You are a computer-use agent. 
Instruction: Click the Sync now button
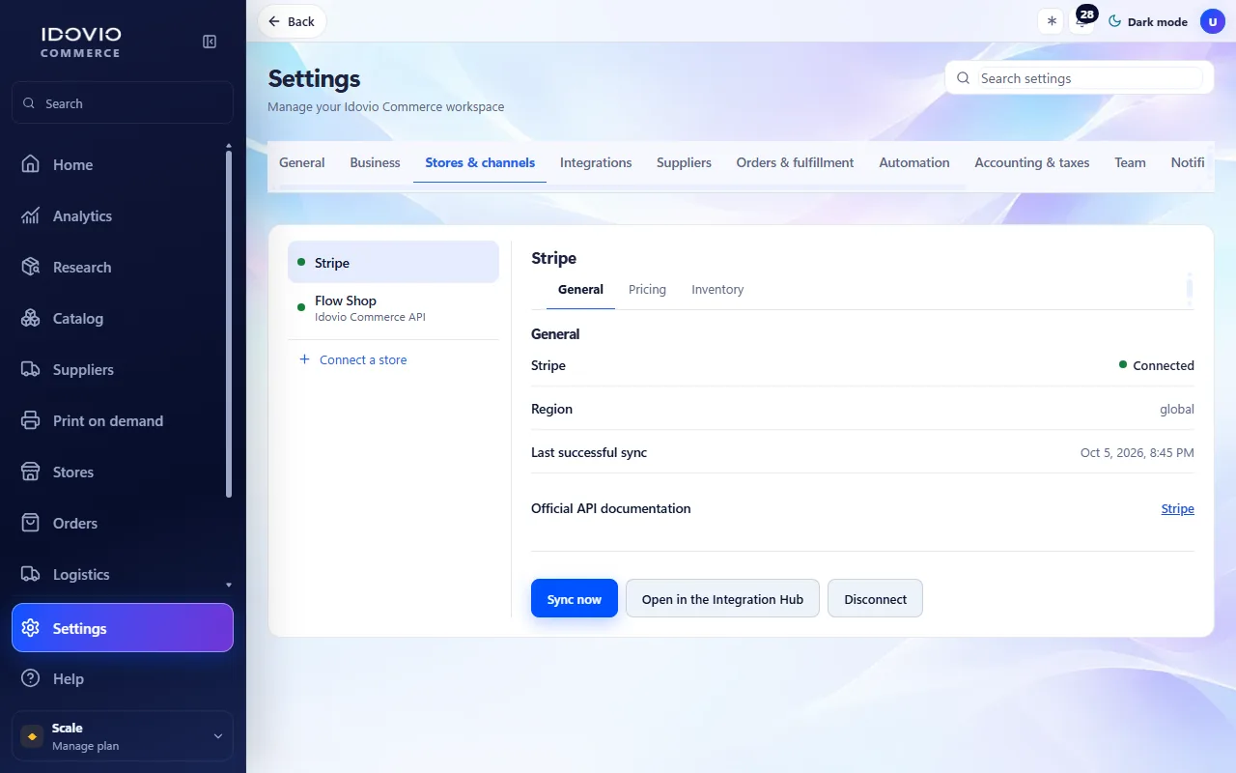coord(575,598)
